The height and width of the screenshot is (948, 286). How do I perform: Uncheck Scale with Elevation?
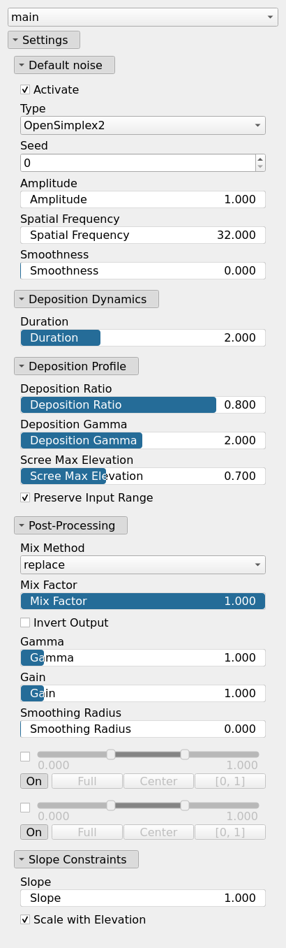pyautogui.click(x=25, y=919)
